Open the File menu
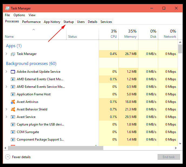This screenshot has width=186, height=167. click(x=7, y=15)
